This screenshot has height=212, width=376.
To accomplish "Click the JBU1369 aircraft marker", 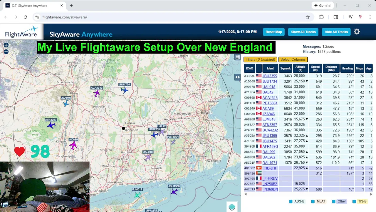I will 174,192.
